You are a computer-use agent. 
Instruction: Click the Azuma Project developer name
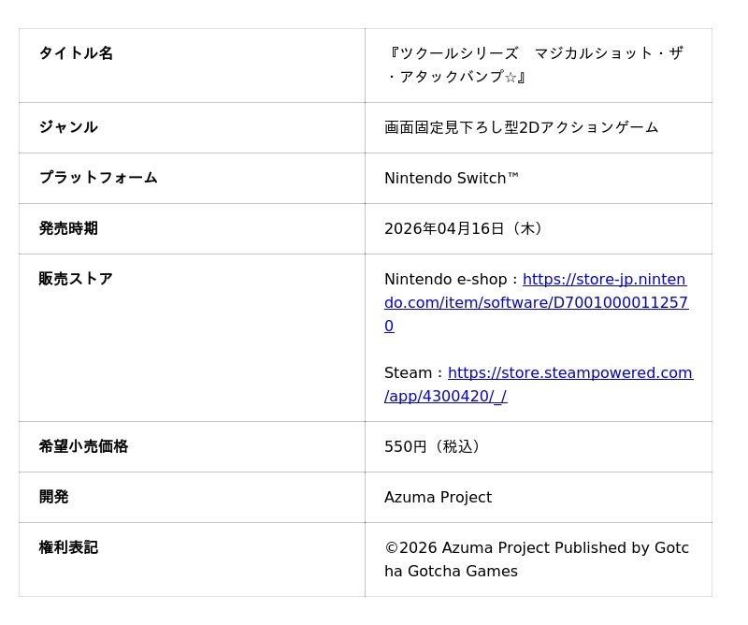pyautogui.click(x=438, y=497)
